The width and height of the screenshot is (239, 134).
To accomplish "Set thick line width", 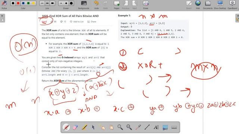I will click(52, 3).
